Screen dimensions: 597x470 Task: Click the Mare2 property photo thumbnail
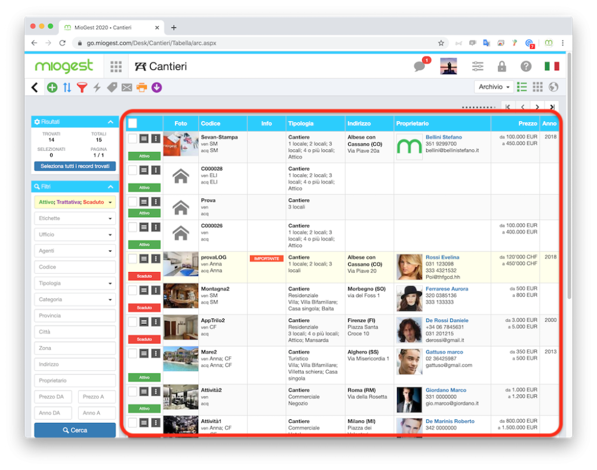pos(181,359)
